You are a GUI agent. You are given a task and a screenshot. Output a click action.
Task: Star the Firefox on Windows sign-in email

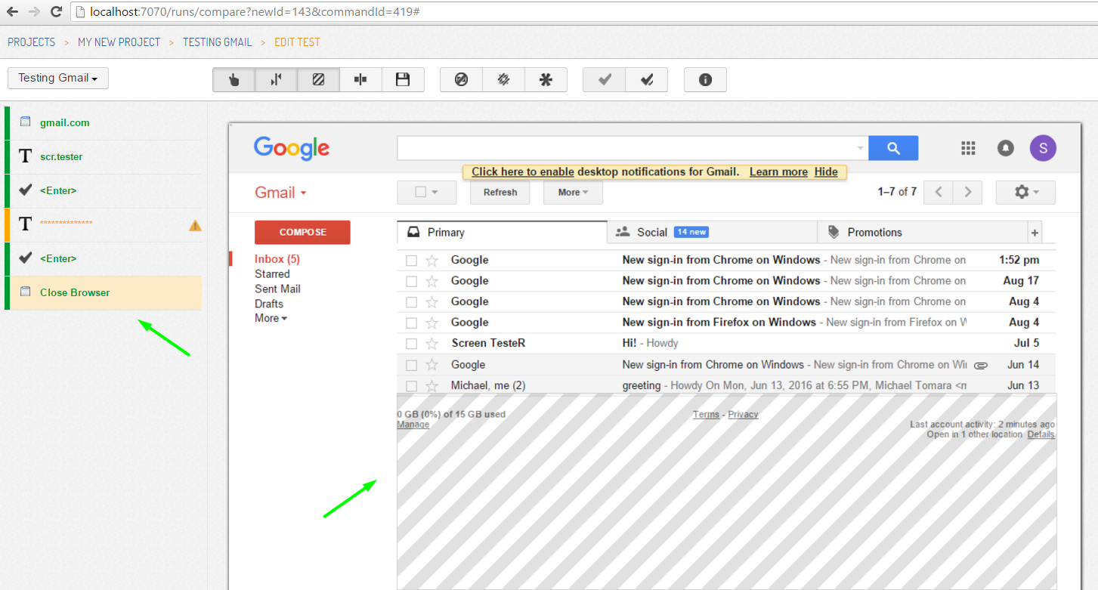[432, 323]
